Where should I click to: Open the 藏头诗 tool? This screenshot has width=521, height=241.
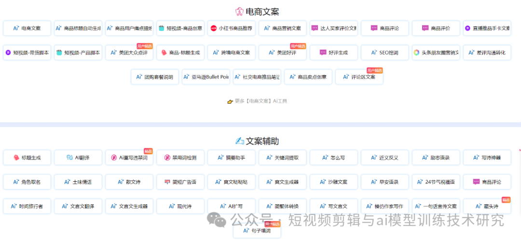tap(487, 206)
